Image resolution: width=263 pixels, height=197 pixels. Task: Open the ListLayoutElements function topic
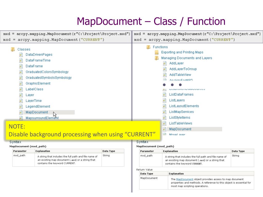coord(184,106)
